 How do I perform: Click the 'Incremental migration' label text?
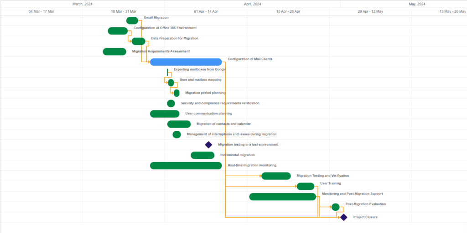[237, 155]
